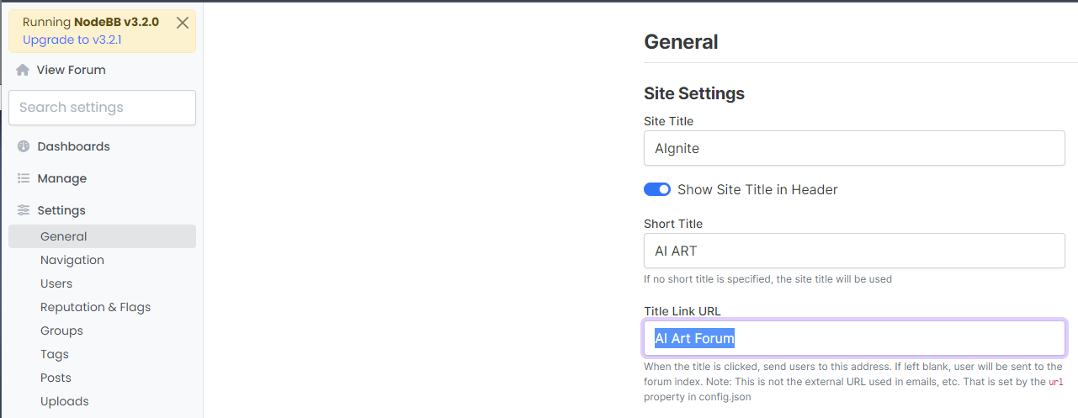Image resolution: width=1078 pixels, height=418 pixels.
Task: Open the Uploads settings page
Action: [x=64, y=401]
